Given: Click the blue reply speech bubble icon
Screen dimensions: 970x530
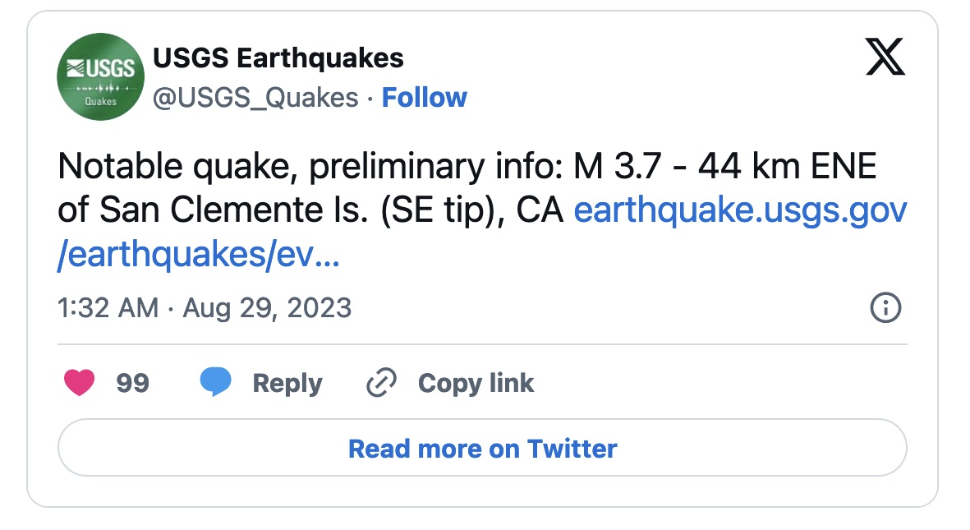Looking at the screenshot, I should tap(216, 382).
